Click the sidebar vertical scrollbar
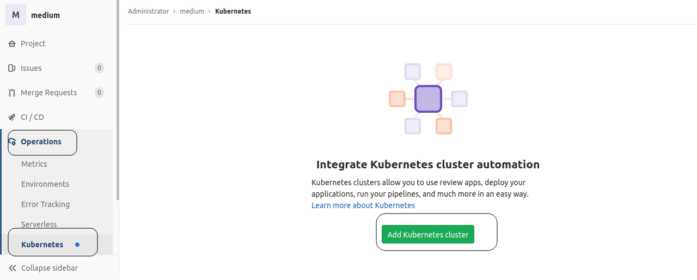The height and width of the screenshot is (280, 697). pyautogui.click(x=118, y=100)
